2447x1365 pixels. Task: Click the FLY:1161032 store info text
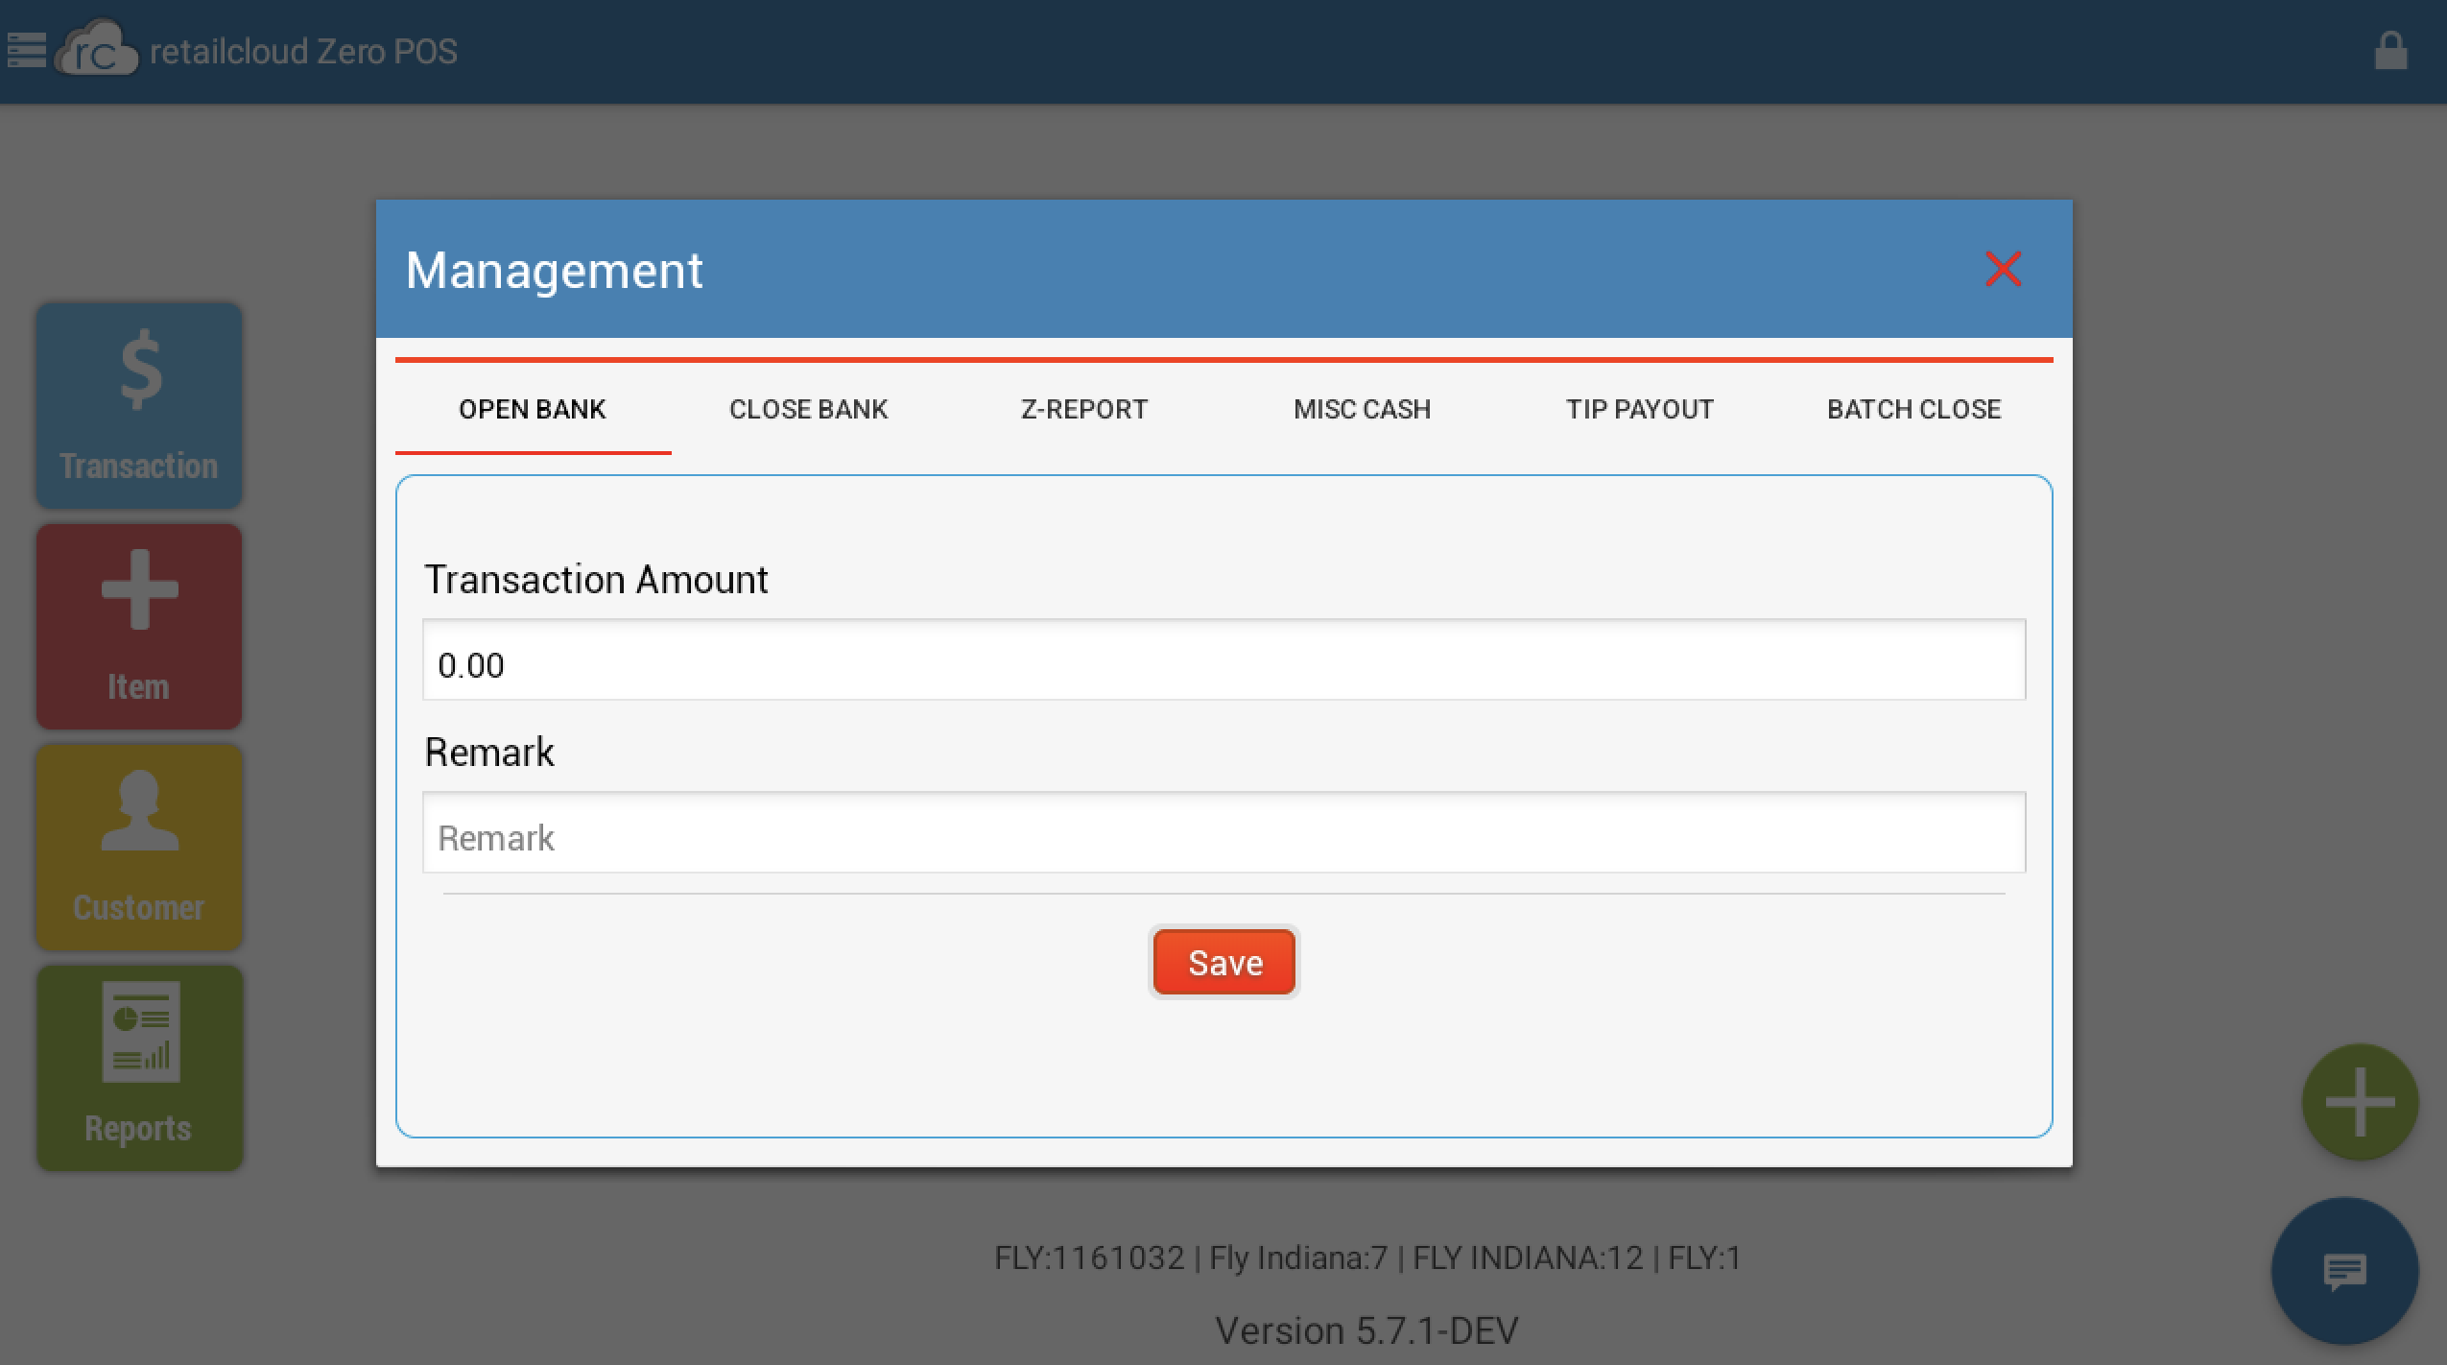(x=1367, y=1257)
